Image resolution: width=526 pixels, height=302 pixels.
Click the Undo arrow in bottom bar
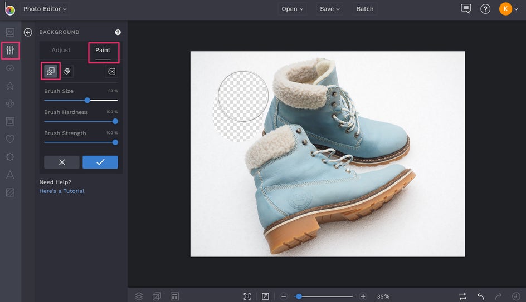(x=480, y=296)
